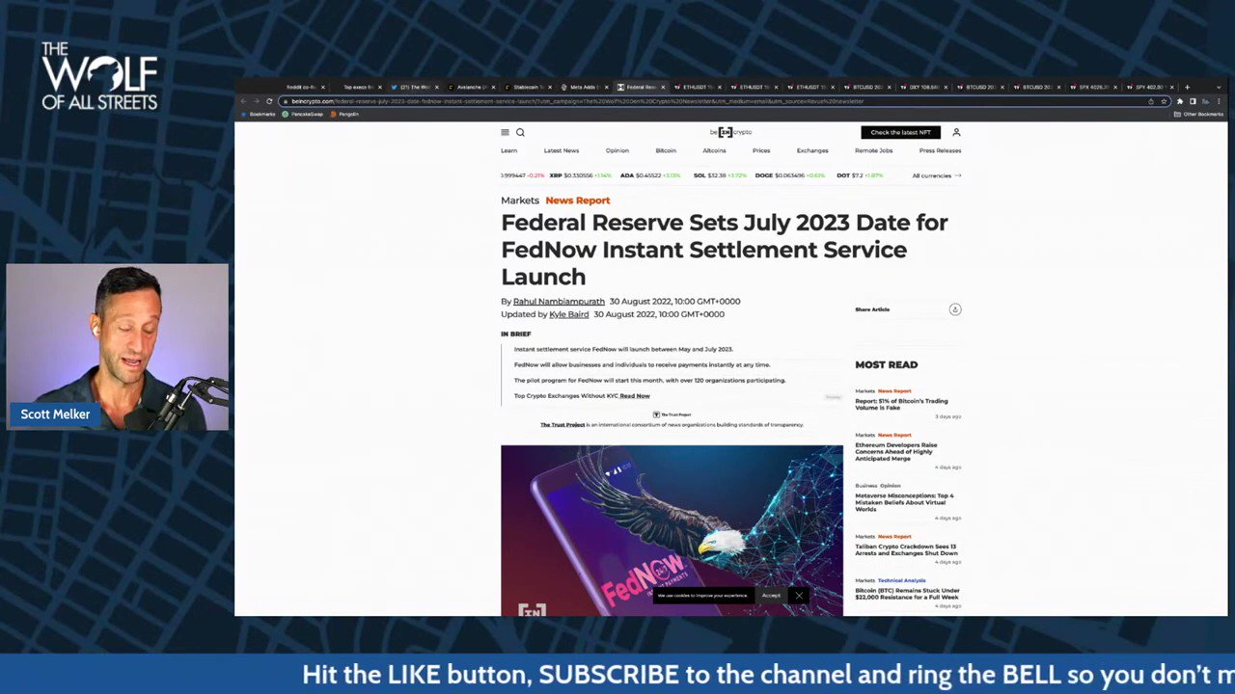Open the browser extensions puzzle icon

[1180, 101]
